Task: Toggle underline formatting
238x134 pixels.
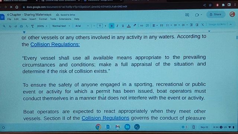Action: (x=123, y=26)
